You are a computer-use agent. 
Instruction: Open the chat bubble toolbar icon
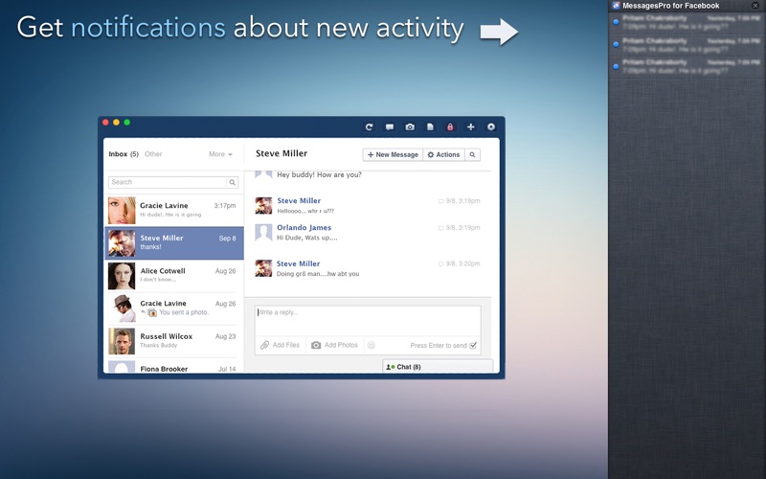tap(390, 126)
